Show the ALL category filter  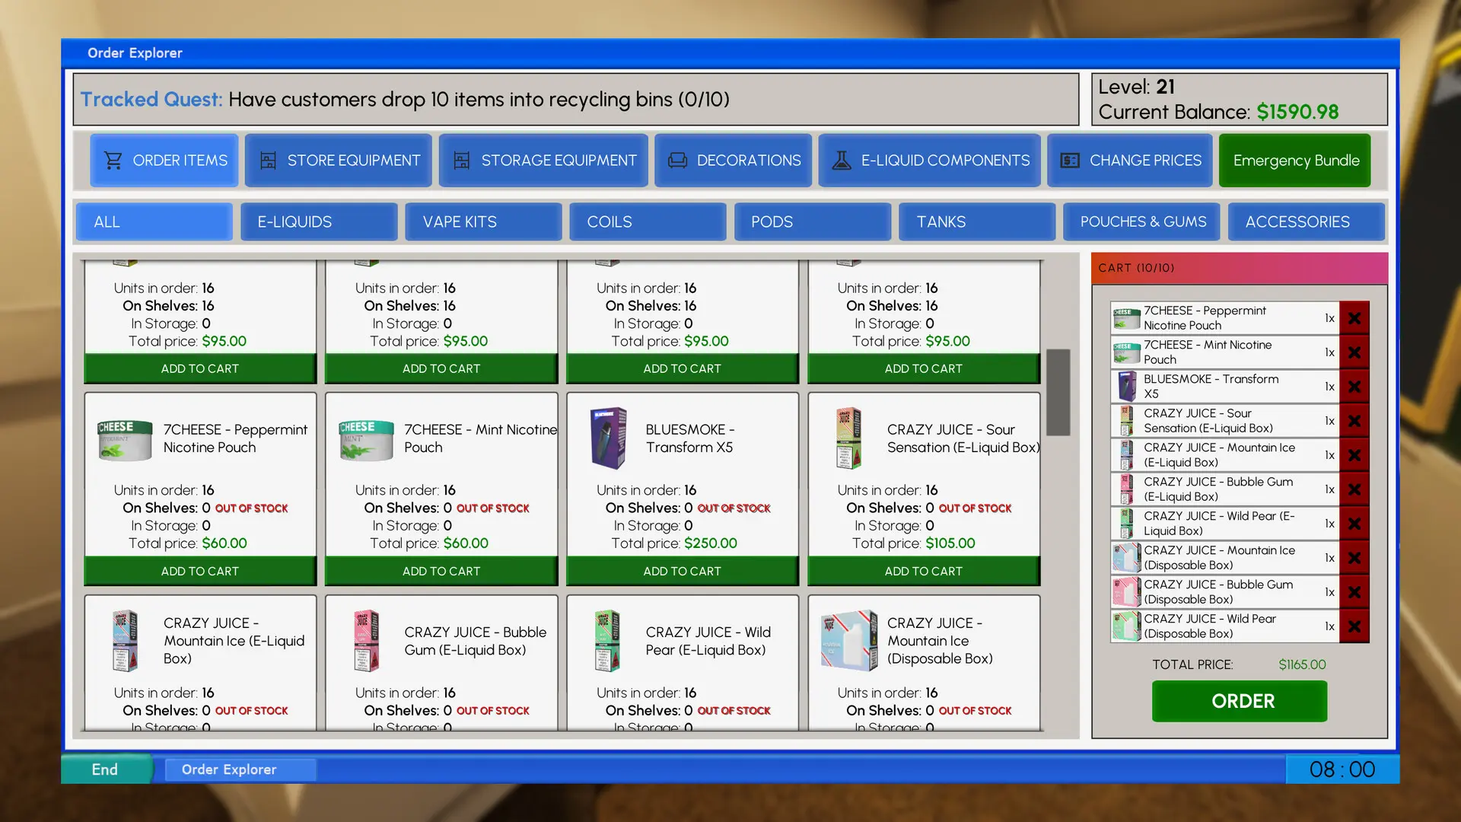coord(154,221)
